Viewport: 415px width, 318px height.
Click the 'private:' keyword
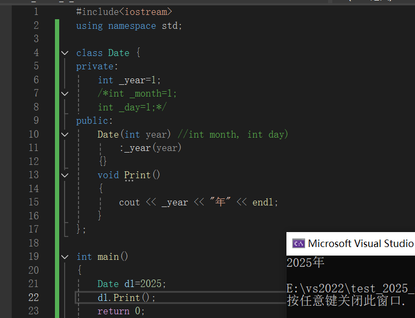(x=97, y=67)
